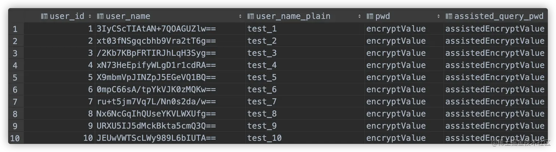Screen dimensions: 556x152
Task: Select row number 1 in the gutter
Action: [x=15, y=29]
